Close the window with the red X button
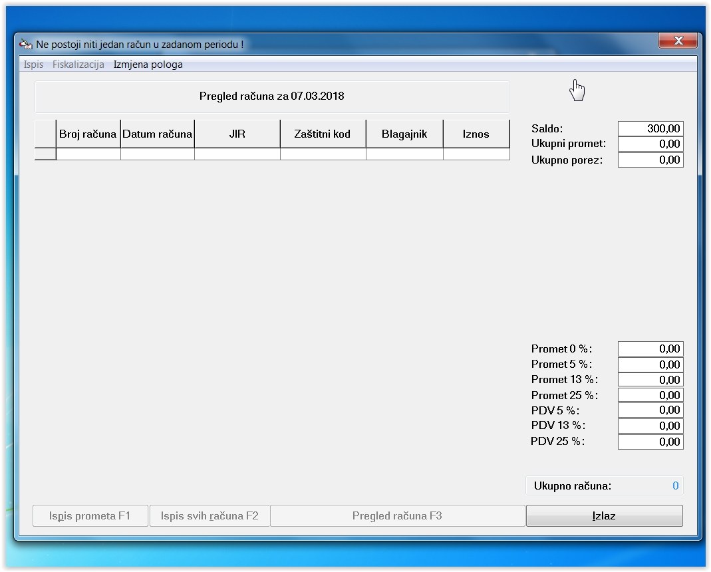Screen dimensions: 711x572 click(678, 41)
